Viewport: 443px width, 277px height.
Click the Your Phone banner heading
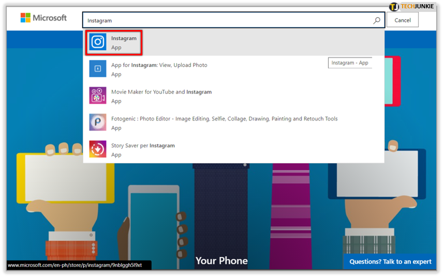[222, 261]
